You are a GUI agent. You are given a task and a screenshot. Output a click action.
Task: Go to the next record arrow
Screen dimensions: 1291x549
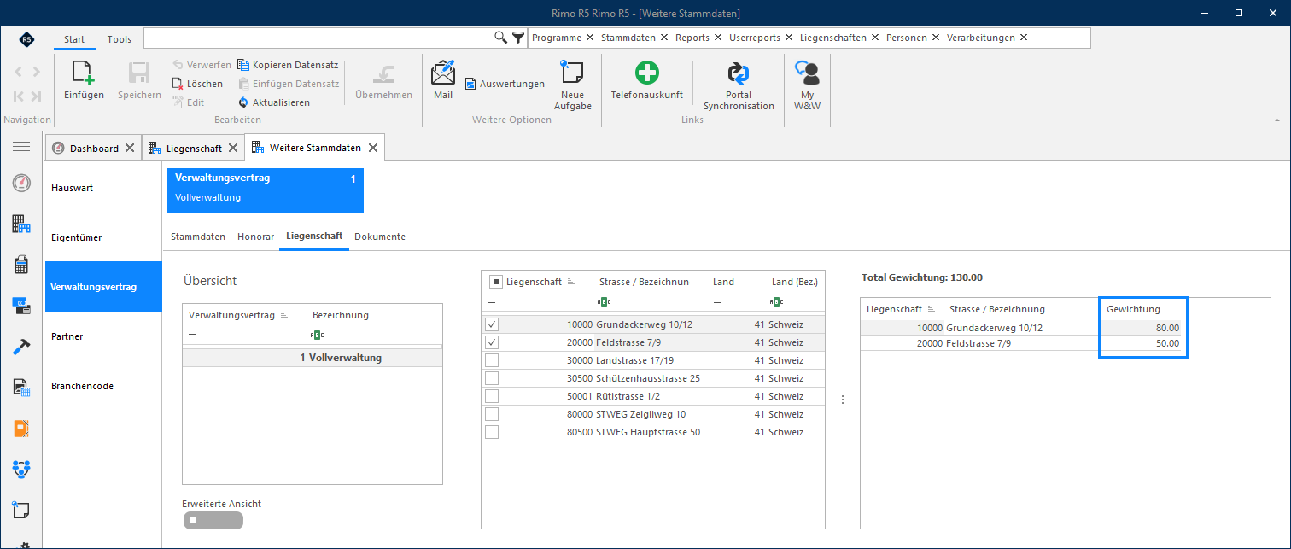36,72
